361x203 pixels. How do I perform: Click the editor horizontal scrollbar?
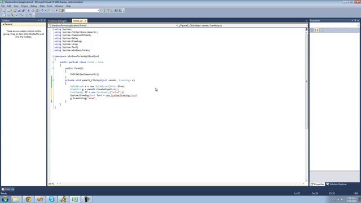point(182,184)
